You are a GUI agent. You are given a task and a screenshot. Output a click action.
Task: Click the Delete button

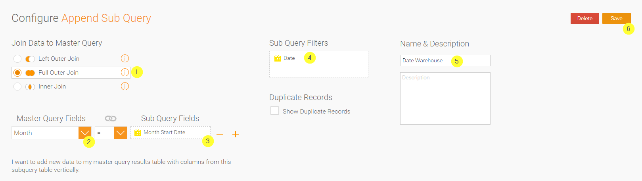[585, 18]
